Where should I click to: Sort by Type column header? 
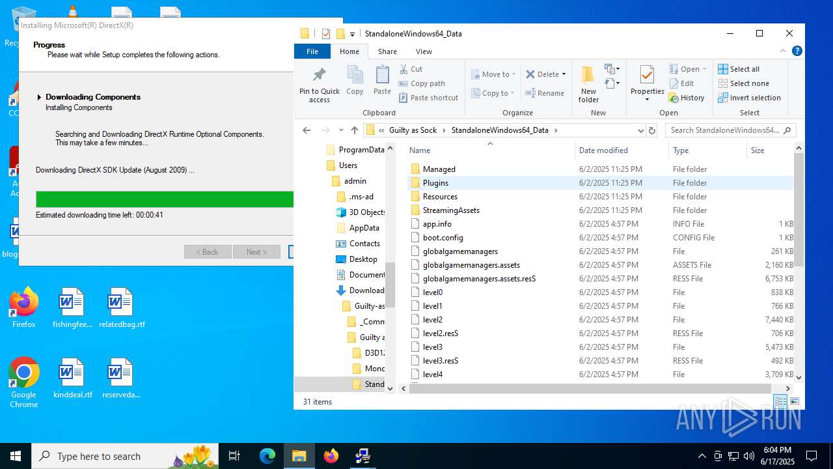click(707, 150)
